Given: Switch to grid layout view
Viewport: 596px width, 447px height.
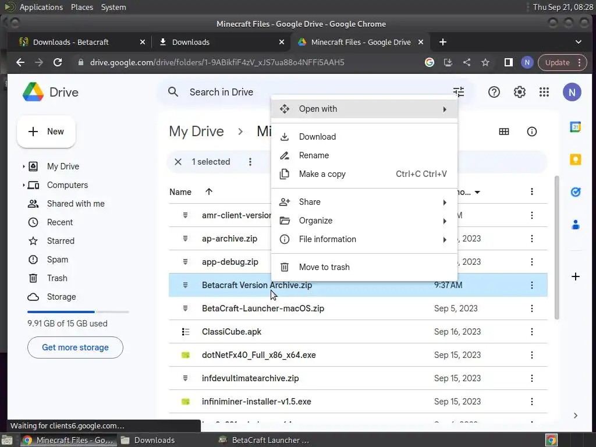Looking at the screenshot, I should tap(503, 132).
